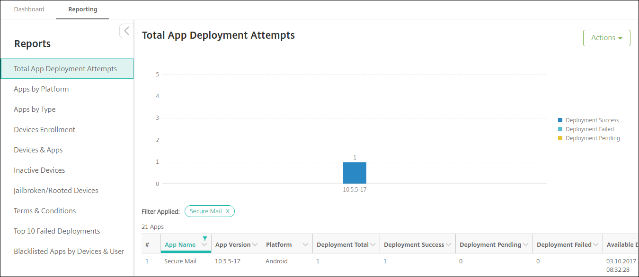Click Deployment Success value link in row 1
The image size is (639, 277).
click(x=385, y=261)
